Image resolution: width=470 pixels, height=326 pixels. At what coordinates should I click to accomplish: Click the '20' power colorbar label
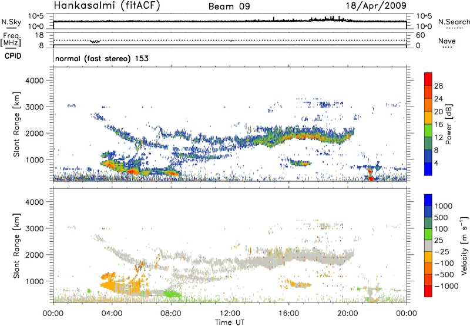point(438,112)
